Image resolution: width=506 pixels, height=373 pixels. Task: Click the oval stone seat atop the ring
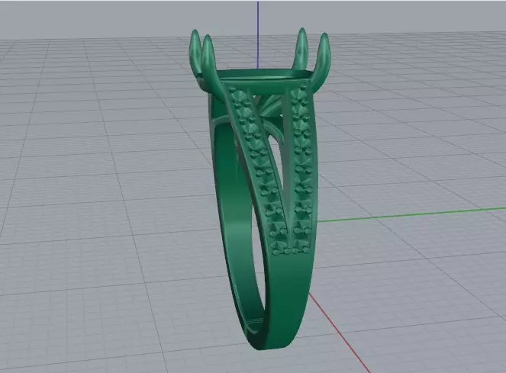266,76
